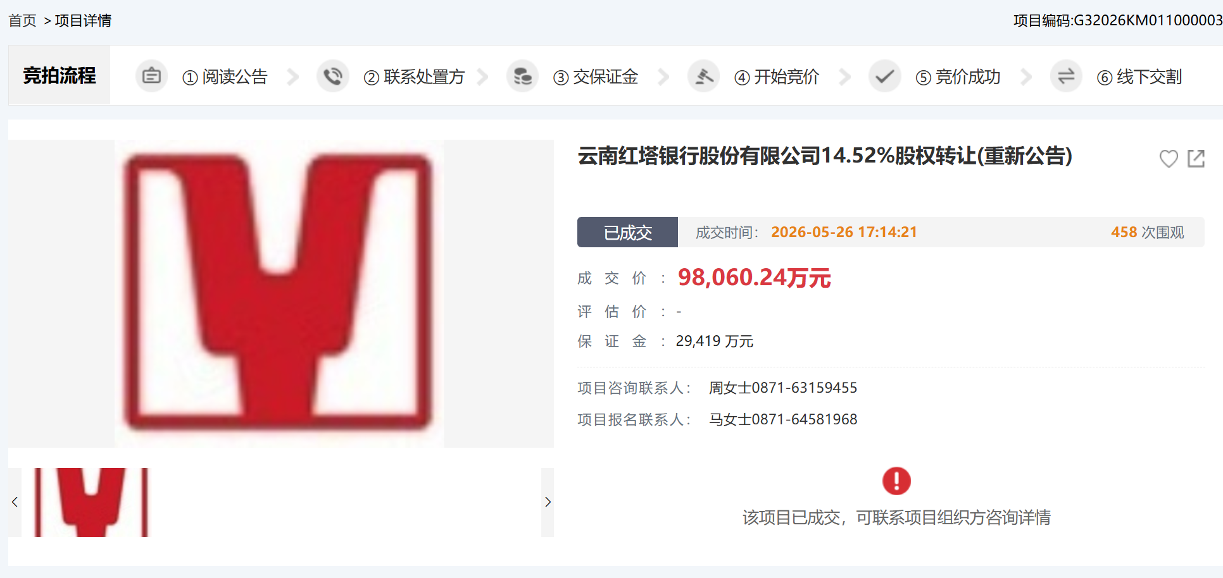
Task: Click the 交保证金 coins step icon
Action: (522, 77)
